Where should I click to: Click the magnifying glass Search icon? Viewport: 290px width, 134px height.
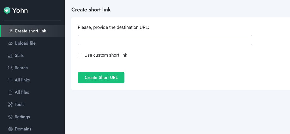click(x=10, y=68)
